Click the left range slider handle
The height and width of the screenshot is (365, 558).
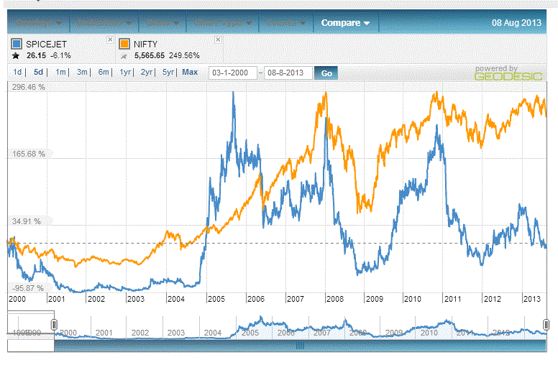point(54,325)
